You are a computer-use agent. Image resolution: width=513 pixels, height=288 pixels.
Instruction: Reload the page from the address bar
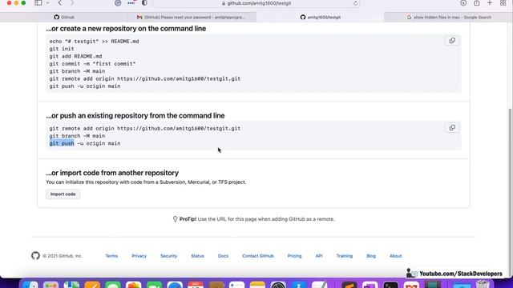pos(355,3)
